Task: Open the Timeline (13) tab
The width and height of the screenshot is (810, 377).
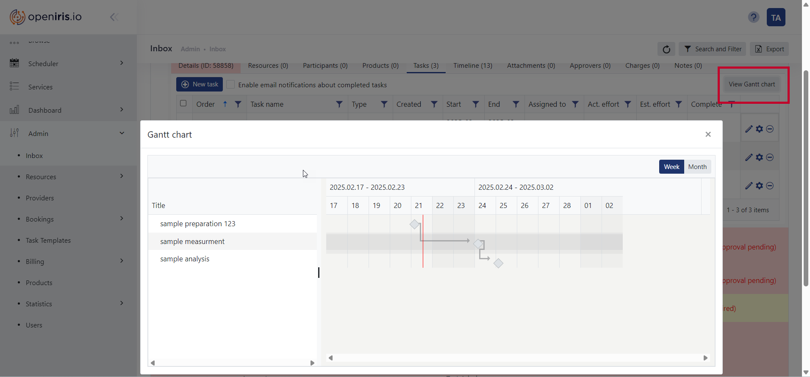Action: pyautogui.click(x=472, y=66)
